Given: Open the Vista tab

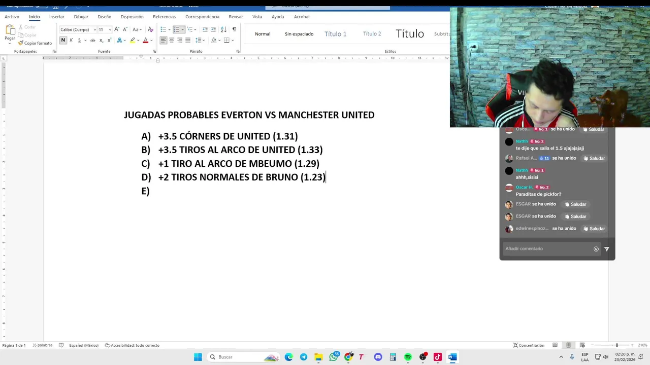Looking at the screenshot, I should (x=257, y=17).
